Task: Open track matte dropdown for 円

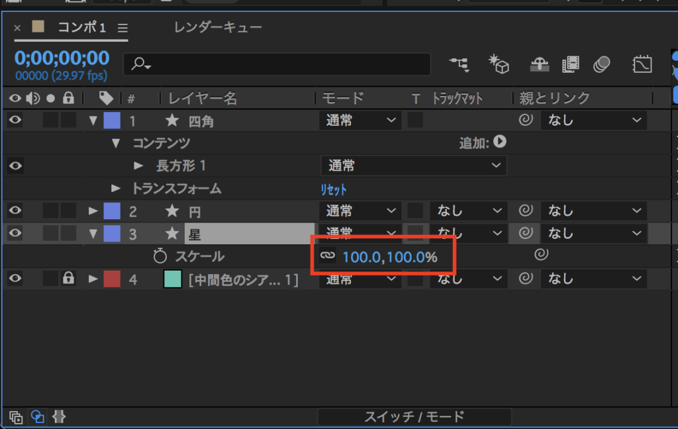Action: pos(469,211)
